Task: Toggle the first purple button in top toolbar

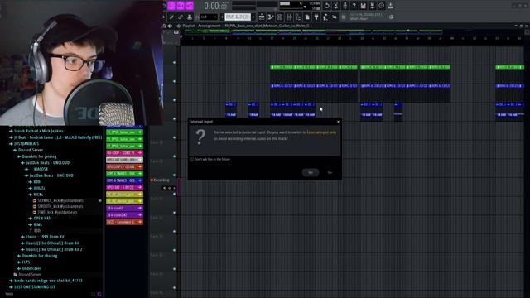Action: 171,6
